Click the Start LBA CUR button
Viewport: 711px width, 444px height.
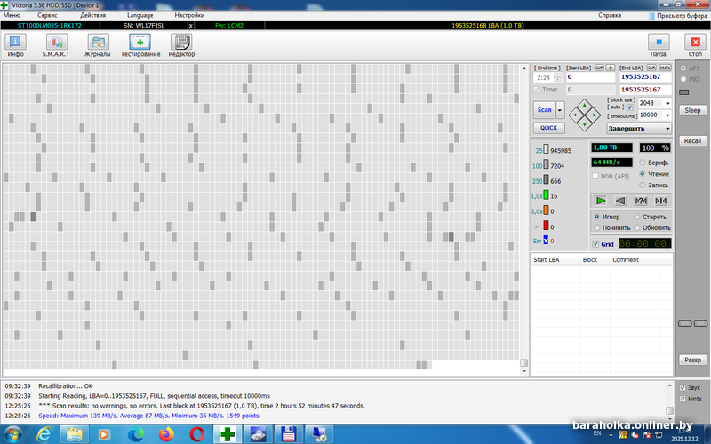[x=599, y=67]
